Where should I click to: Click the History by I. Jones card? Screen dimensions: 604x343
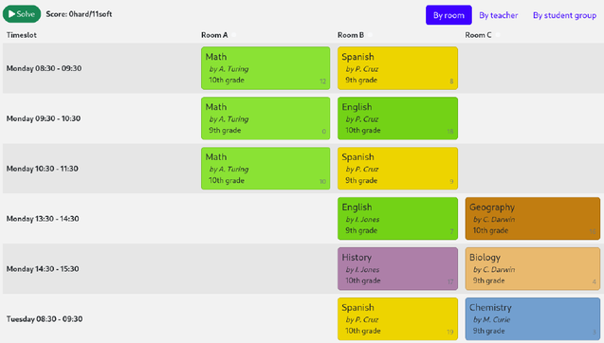point(397,269)
